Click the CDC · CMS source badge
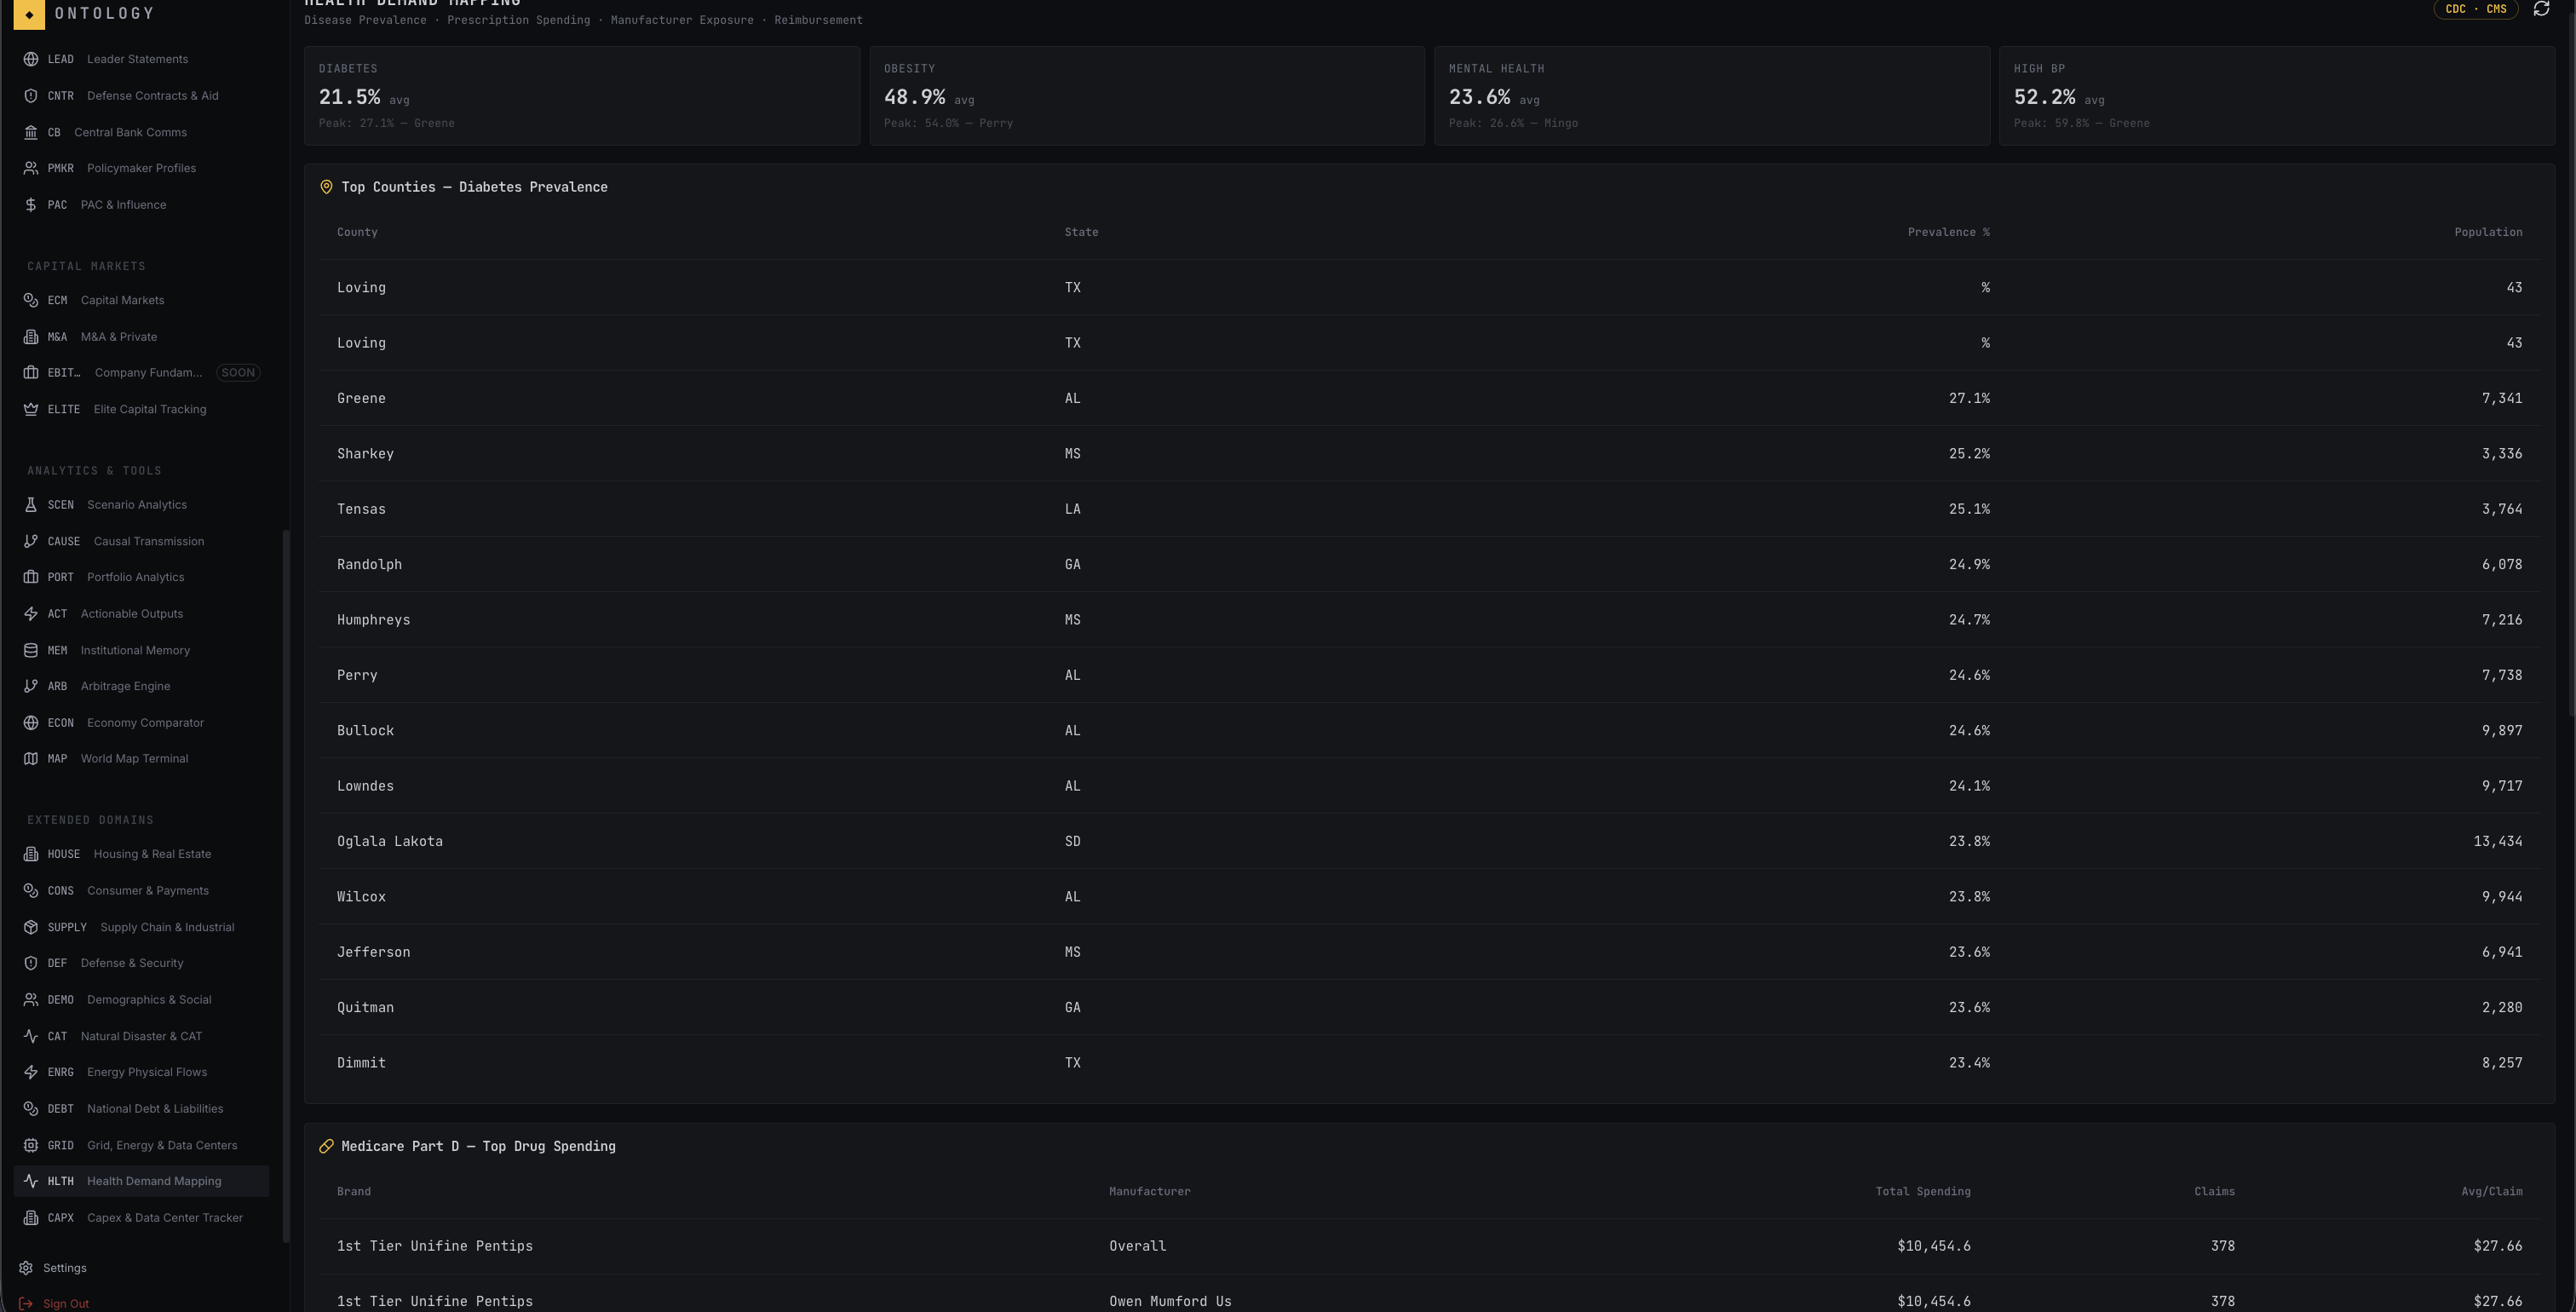 2476,9
